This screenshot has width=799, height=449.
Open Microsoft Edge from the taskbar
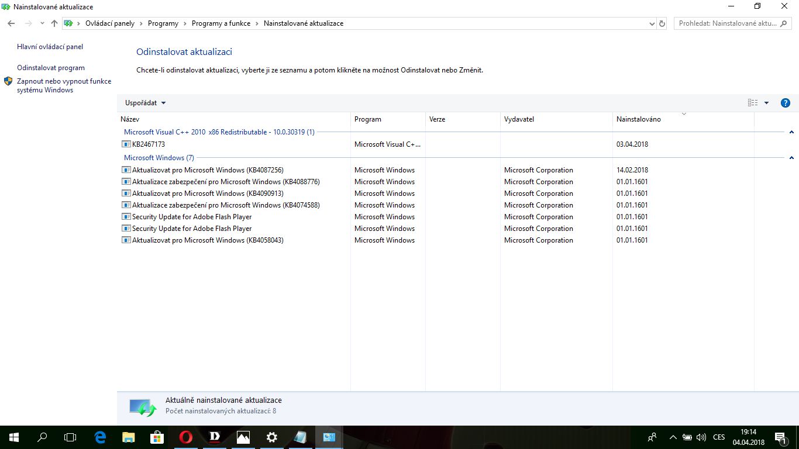[100, 437]
